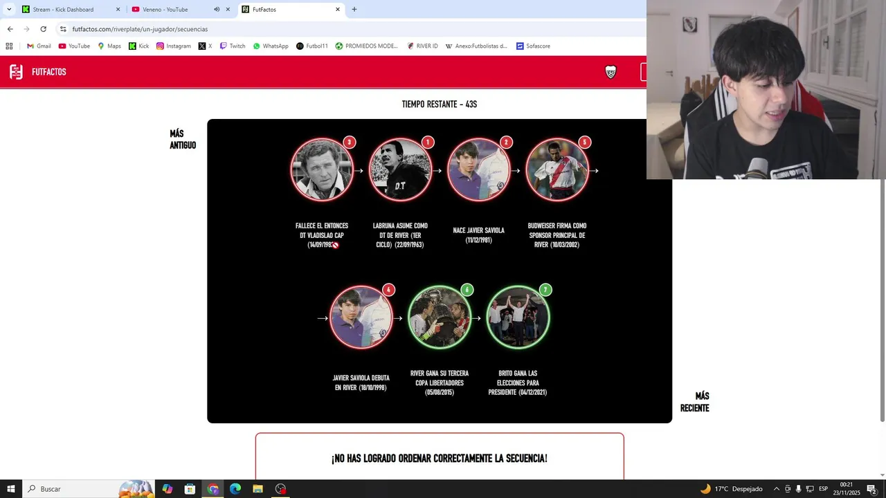Click the Nace Javier Saviola photo circle

point(479,170)
